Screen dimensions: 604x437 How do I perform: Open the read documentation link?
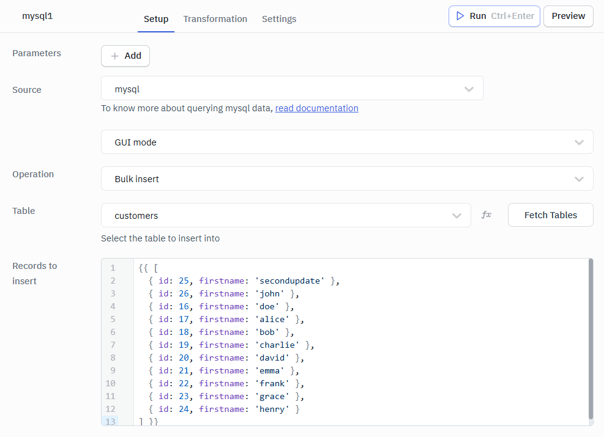[x=316, y=108]
